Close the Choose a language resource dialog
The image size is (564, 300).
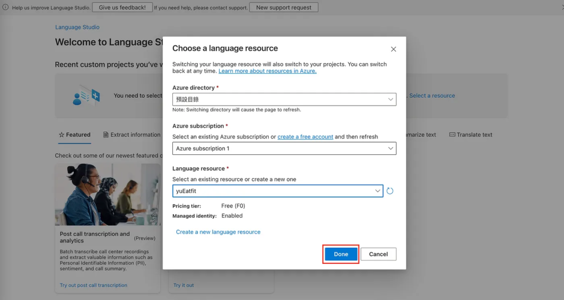point(393,49)
